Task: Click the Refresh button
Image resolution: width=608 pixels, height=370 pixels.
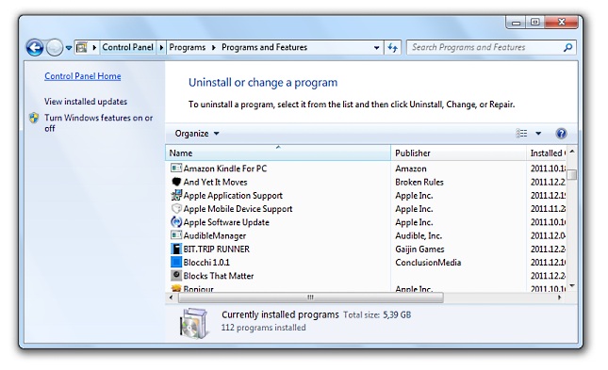Action: point(392,48)
